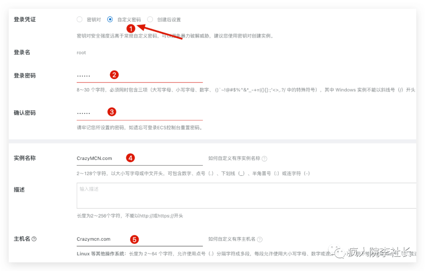Click the red circle marker number 4

coord(130,158)
